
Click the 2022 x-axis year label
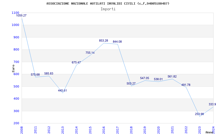[x=186, y=130]
